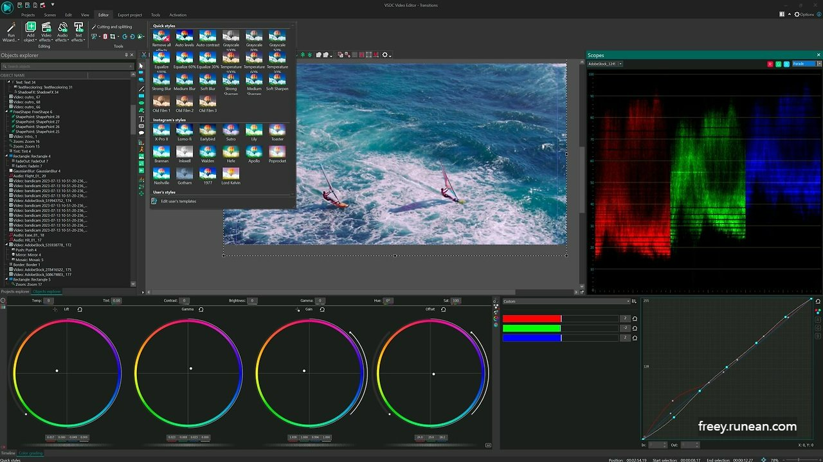
Task: Select the Lomo-fi Instagram style
Action: 184,130
